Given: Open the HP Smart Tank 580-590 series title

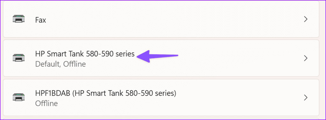Looking at the screenshot, I should click(x=85, y=54).
